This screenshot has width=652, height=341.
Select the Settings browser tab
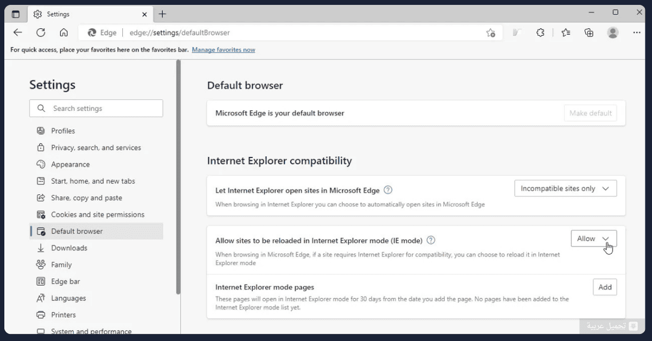tap(90, 14)
